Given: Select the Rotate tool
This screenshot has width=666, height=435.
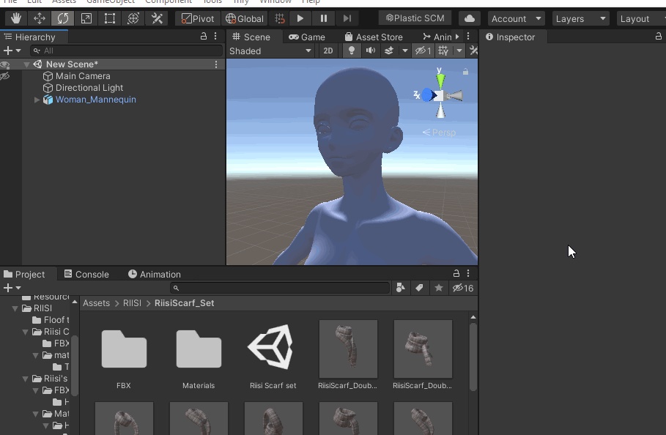Looking at the screenshot, I should point(63,18).
